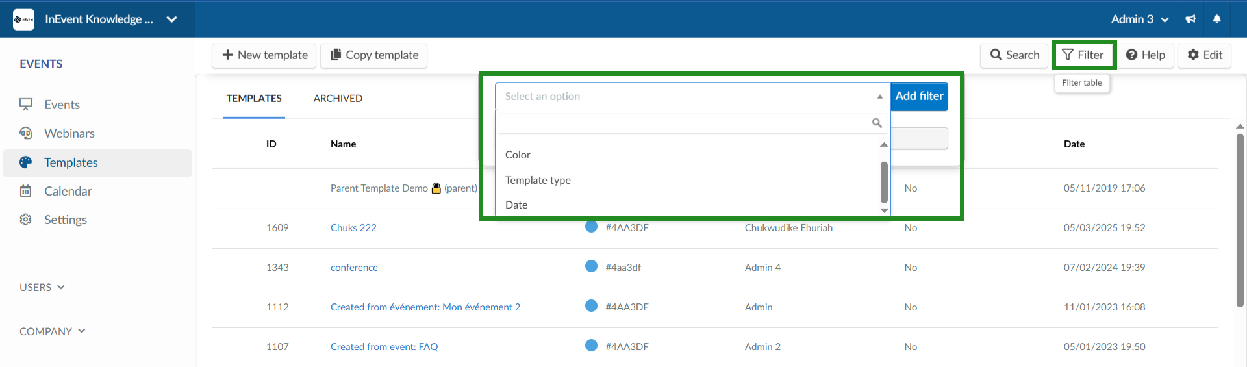Click the Admin 2 author cell
Image resolution: width=1247 pixels, height=367 pixels.
[762, 347]
